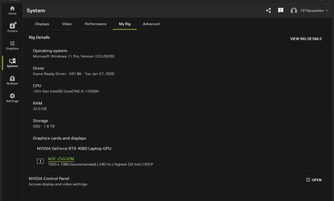Open the Graphics sidebar section
The height and width of the screenshot is (201, 334).
[x=12, y=45]
